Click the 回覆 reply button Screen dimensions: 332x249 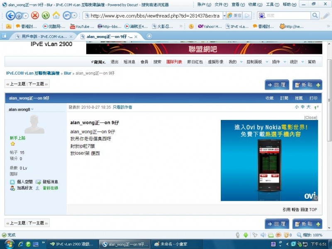(276, 84)
